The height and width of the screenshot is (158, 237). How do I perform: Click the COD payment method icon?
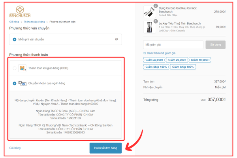(x=22, y=68)
